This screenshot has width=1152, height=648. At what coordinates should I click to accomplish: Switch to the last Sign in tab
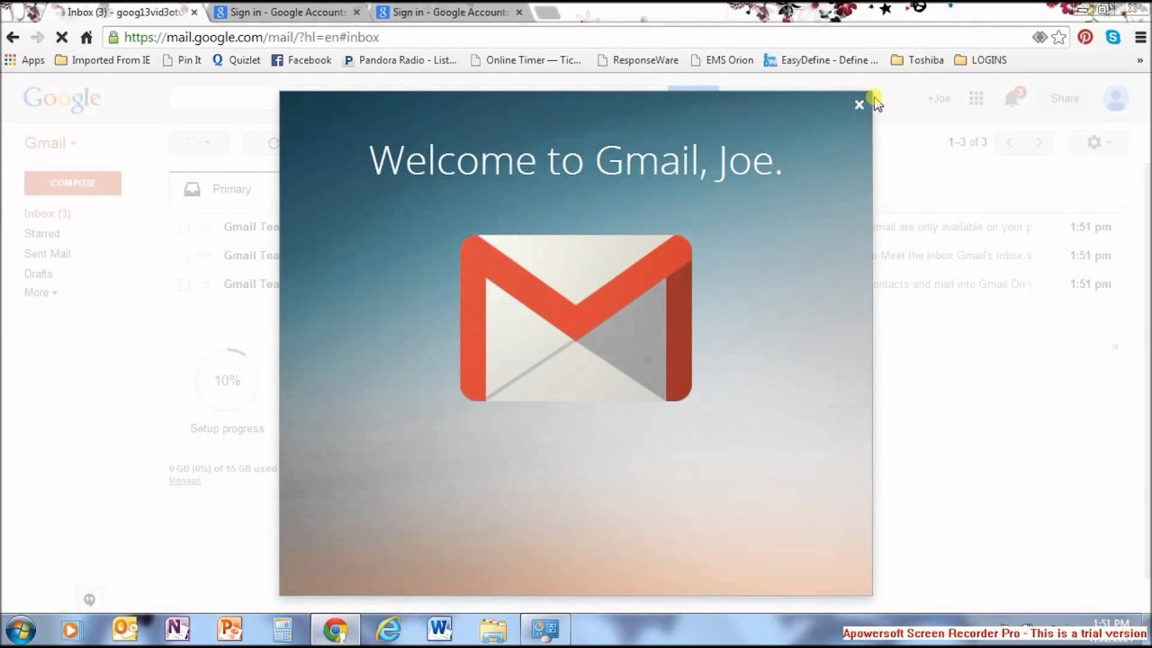point(450,13)
